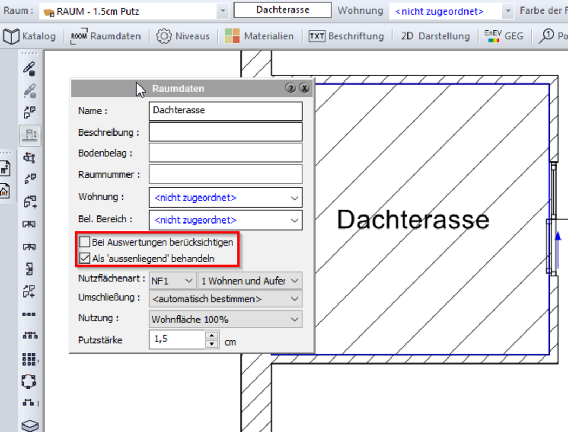Close the Raumdaten dialog

pyautogui.click(x=305, y=88)
